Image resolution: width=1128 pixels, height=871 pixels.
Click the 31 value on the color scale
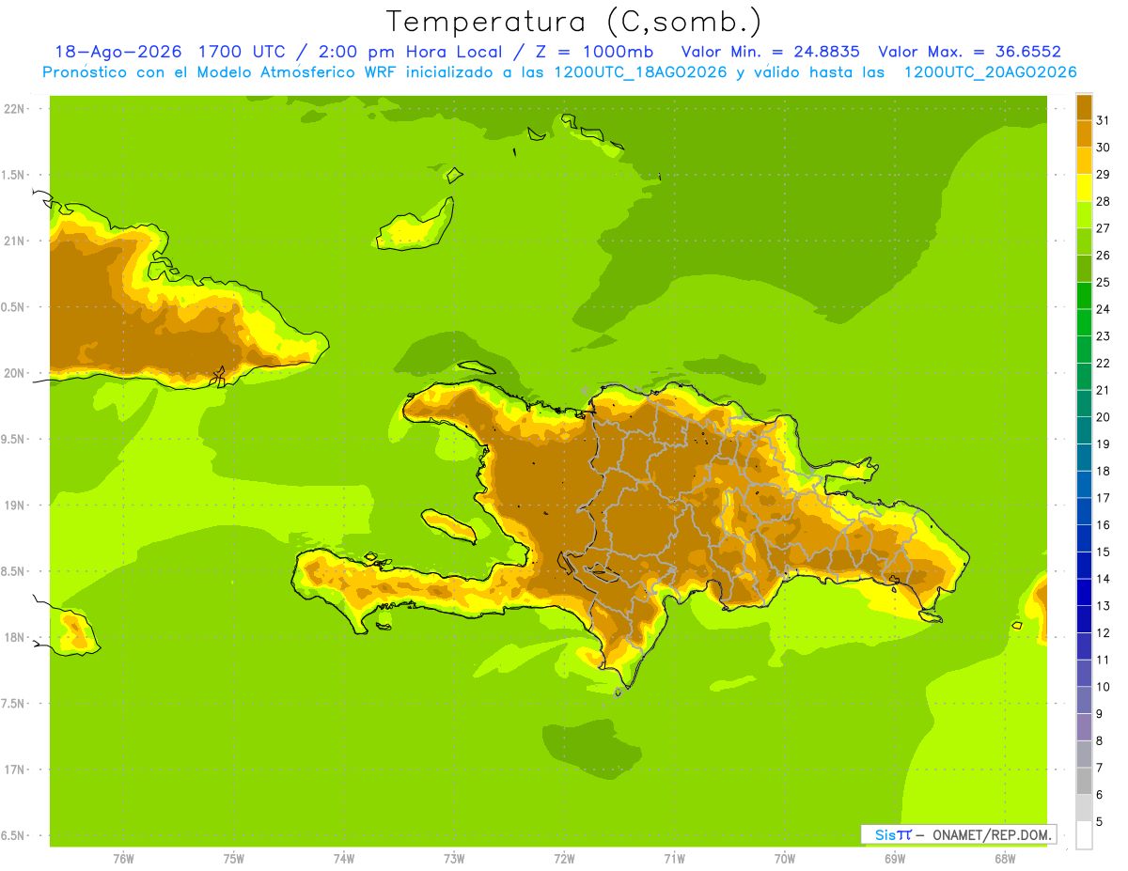click(x=1103, y=120)
